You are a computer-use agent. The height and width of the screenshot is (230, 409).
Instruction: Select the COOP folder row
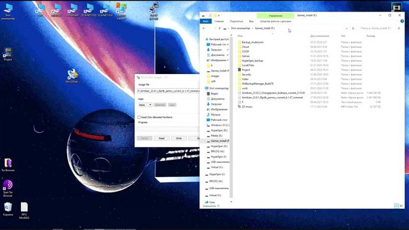point(309,51)
